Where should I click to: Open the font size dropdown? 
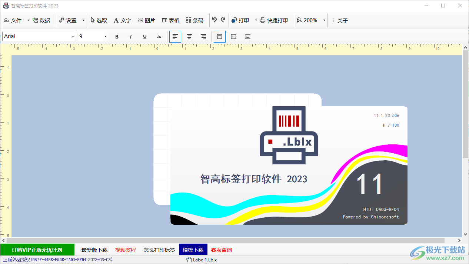tap(105, 36)
